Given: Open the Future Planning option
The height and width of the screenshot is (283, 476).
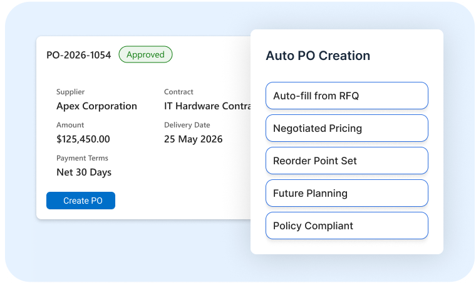Looking at the screenshot, I should [x=347, y=193].
